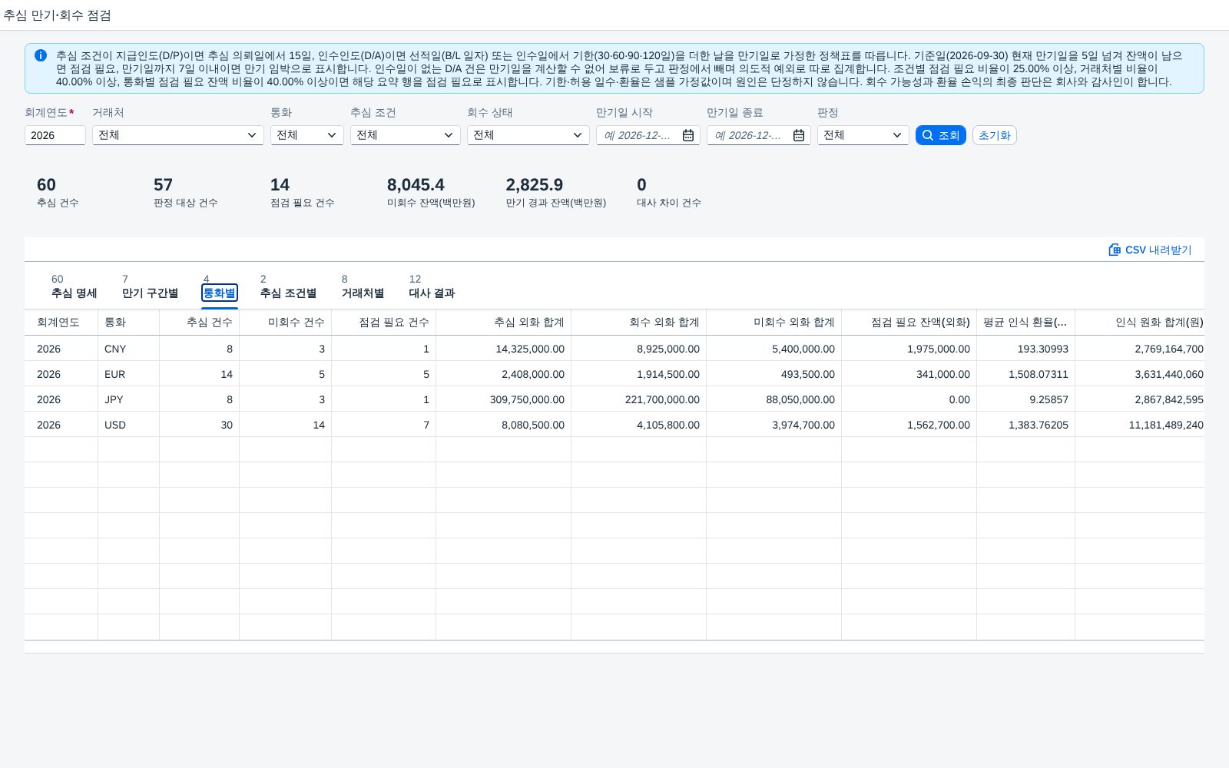Screen dimensions: 1229x768
Task: Open the 거래처별 tab
Action: click(363, 293)
